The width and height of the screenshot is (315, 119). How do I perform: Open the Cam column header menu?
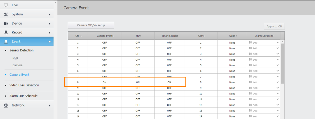coord(201,36)
